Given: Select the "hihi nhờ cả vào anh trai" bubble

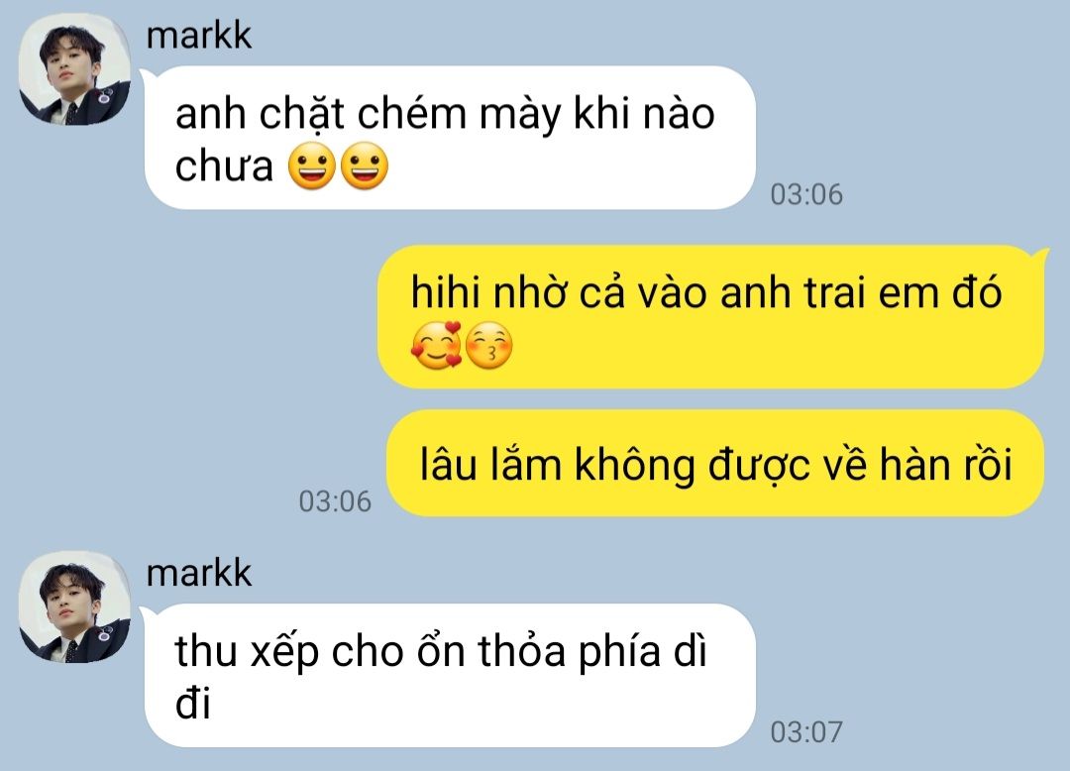Looking at the screenshot, I should [x=711, y=317].
